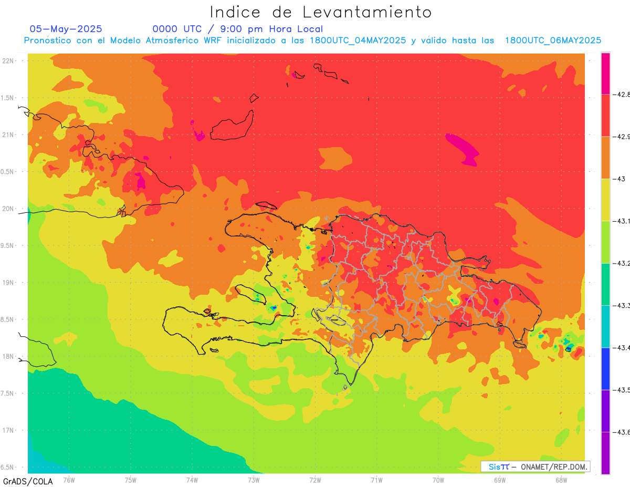Click the "20N" latitude label
630x487 pixels.
click(8, 209)
